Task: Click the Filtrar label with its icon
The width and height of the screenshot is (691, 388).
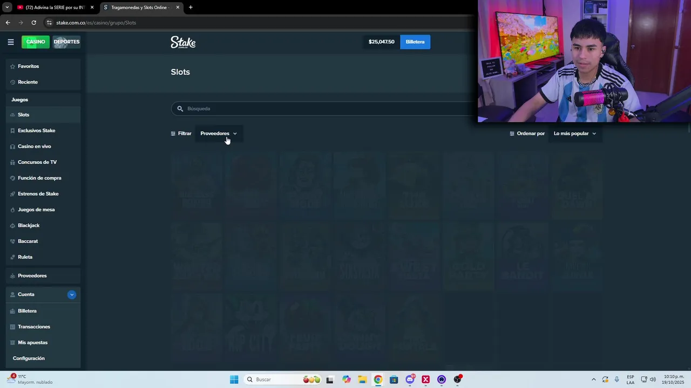Action: (x=181, y=134)
